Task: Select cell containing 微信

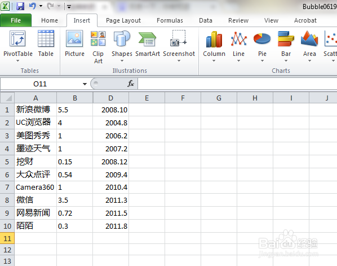Action: [x=36, y=200]
